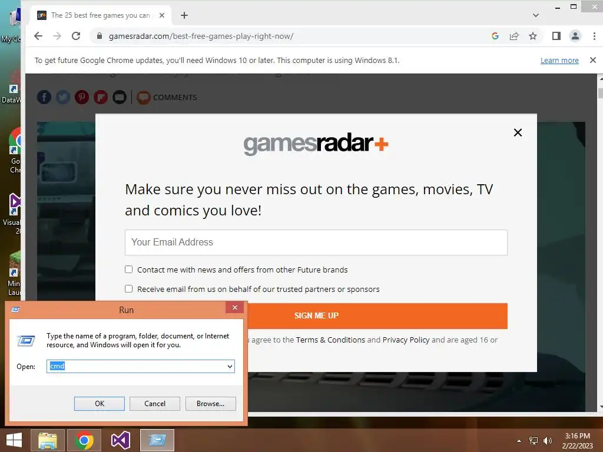The height and width of the screenshot is (452, 603).
Task: Open Visual Studio from the taskbar
Action: pyautogui.click(x=121, y=440)
